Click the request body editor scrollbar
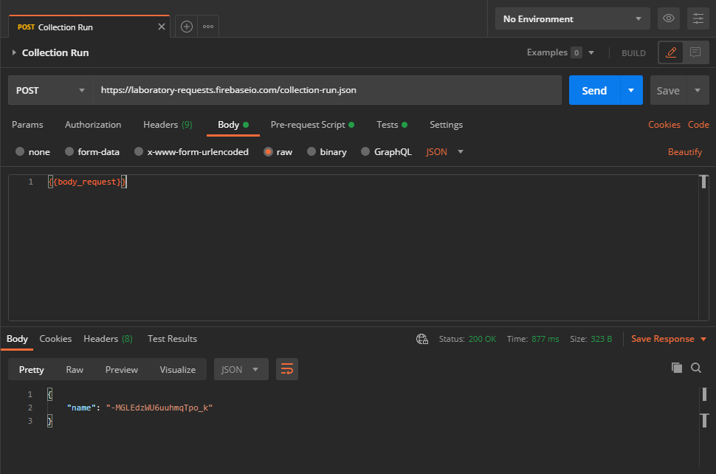The image size is (716, 474). tap(703, 247)
